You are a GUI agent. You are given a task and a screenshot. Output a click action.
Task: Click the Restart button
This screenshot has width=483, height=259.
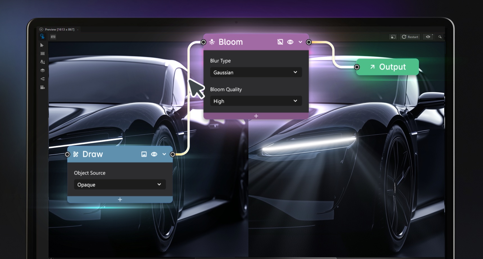(410, 37)
